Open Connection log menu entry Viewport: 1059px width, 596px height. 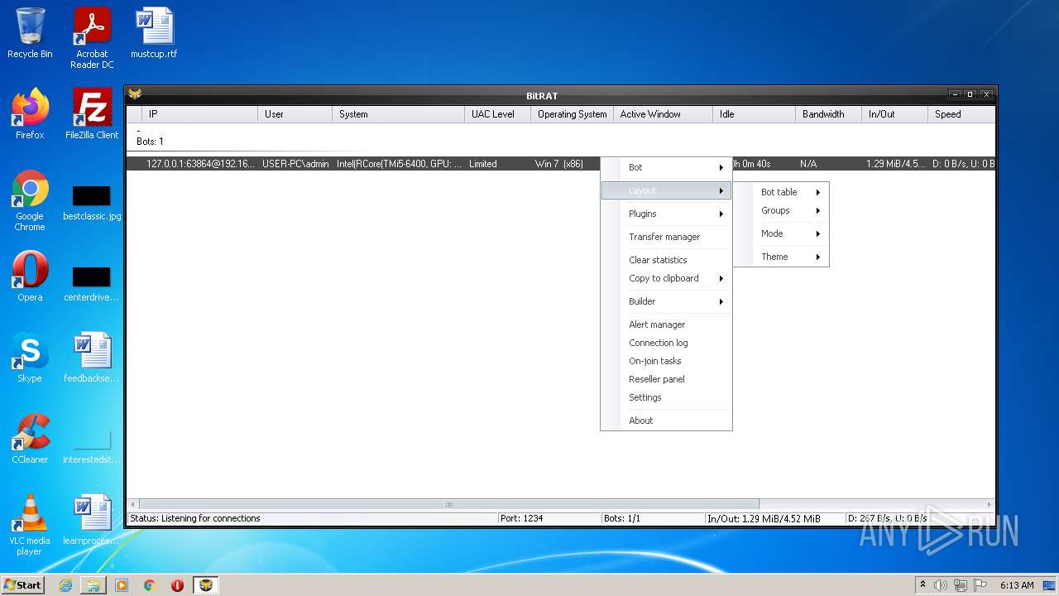pyautogui.click(x=667, y=343)
